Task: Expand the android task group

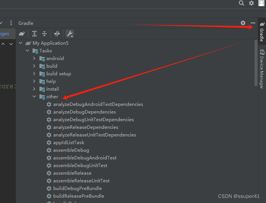Action: point(34,58)
